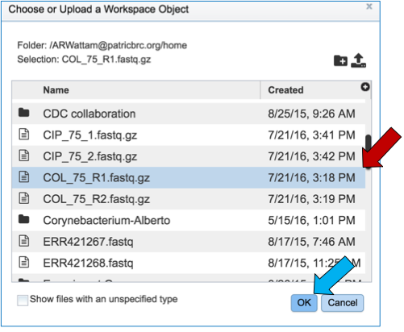Select the COL_75_R1.fastq.gz file row

pyautogui.click(x=189, y=177)
